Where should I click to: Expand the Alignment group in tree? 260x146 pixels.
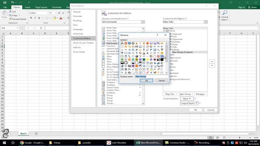[171, 39]
